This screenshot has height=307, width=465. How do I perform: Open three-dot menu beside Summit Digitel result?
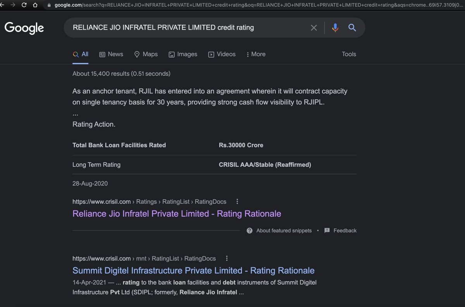(227, 258)
